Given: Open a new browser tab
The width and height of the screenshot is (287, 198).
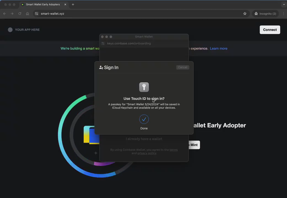Looking at the screenshot, I should coord(73,4).
